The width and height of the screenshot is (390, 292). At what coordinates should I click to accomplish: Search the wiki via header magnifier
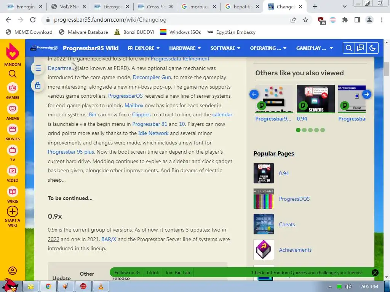[x=349, y=48]
